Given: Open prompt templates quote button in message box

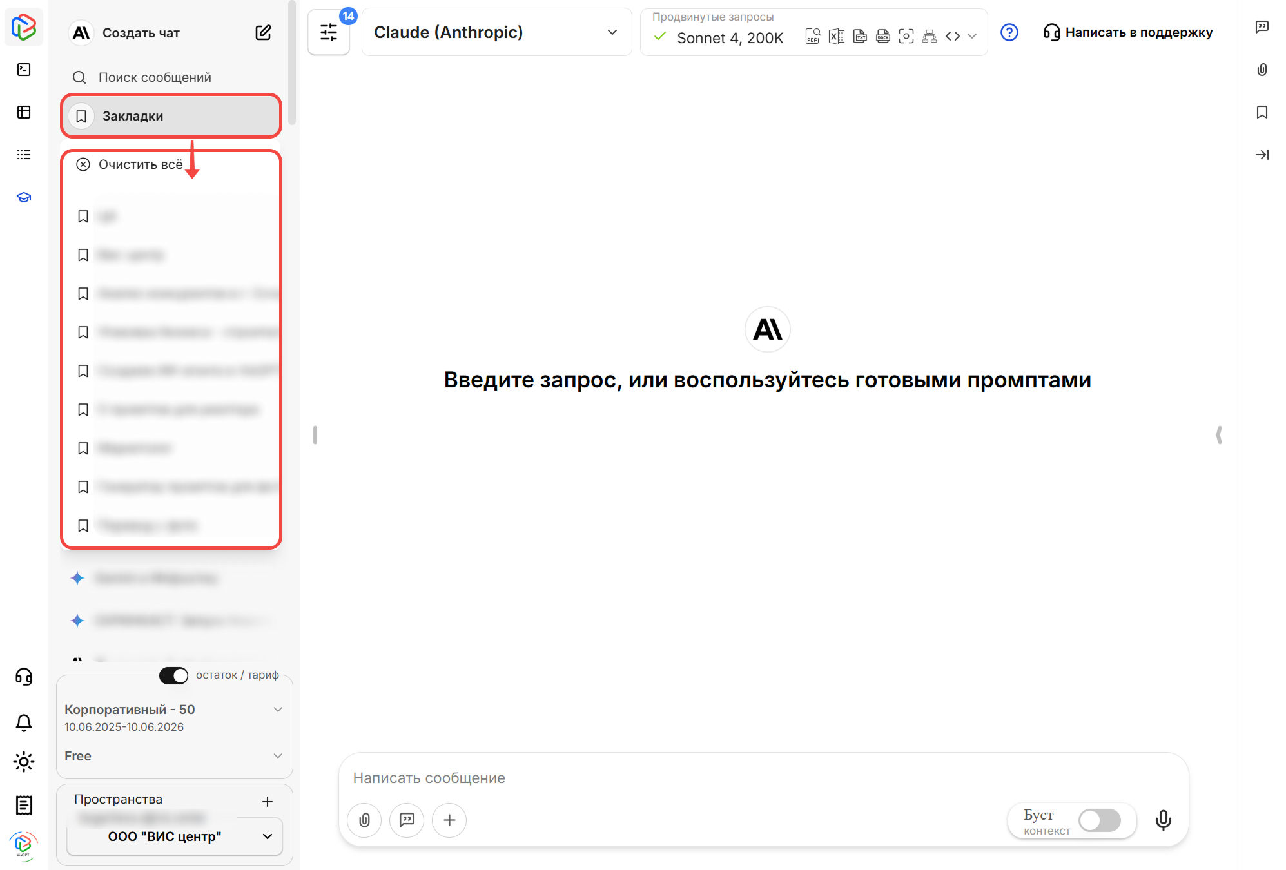Looking at the screenshot, I should (x=407, y=820).
